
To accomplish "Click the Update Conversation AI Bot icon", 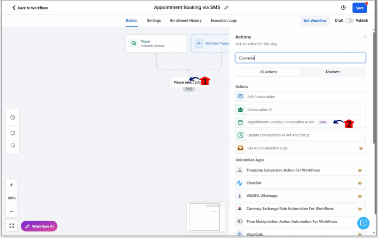I will [x=240, y=135].
